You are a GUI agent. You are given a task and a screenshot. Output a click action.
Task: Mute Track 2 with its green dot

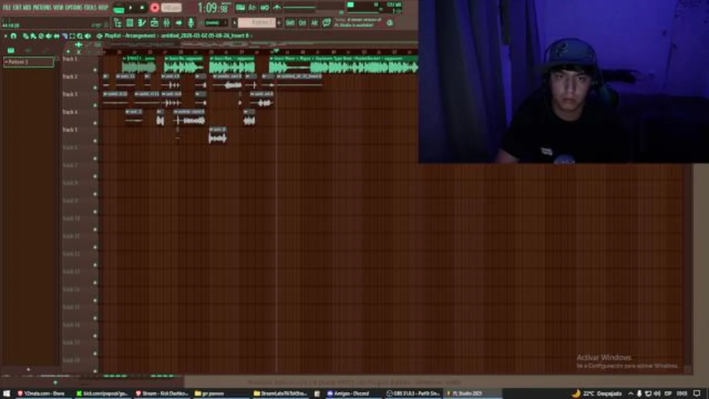(95, 88)
